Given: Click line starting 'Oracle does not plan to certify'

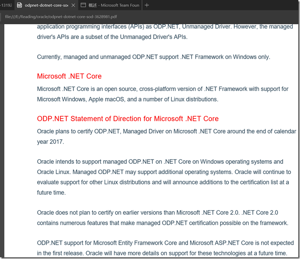Looking at the screenshot, I should click(x=158, y=213).
